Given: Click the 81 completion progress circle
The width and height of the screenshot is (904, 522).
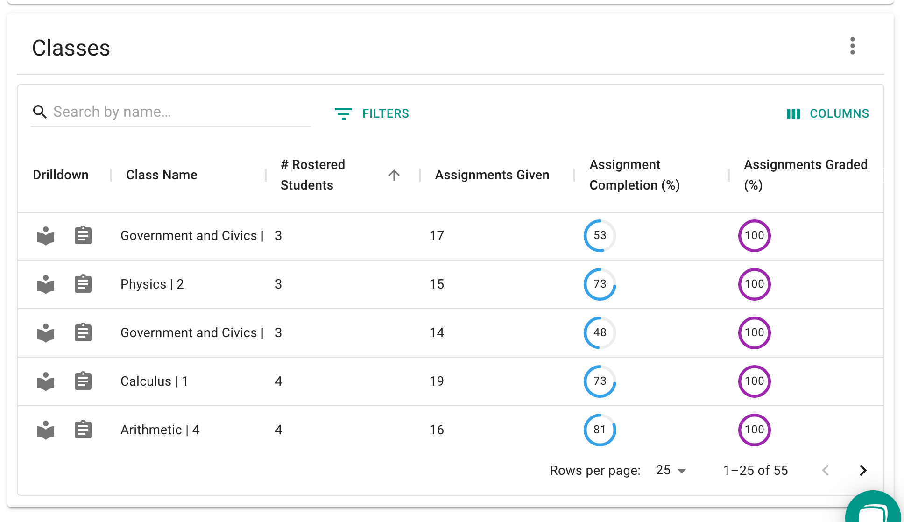Looking at the screenshot, I should (600, 430).
